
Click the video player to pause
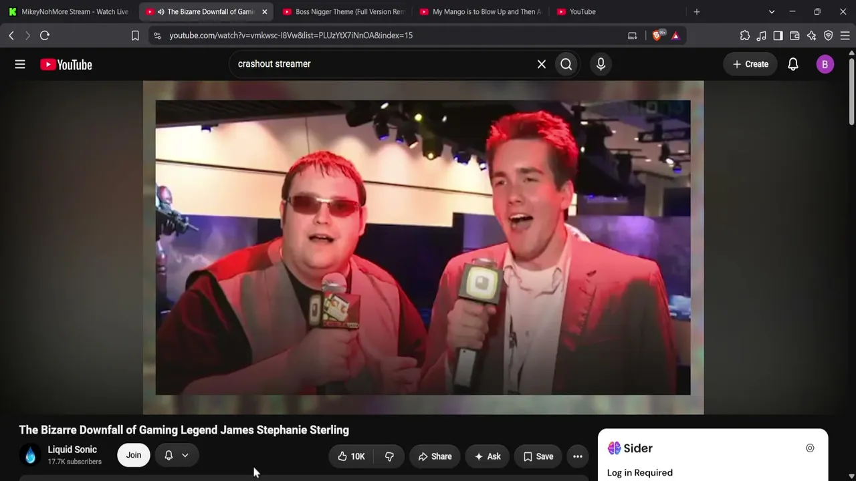423,247
